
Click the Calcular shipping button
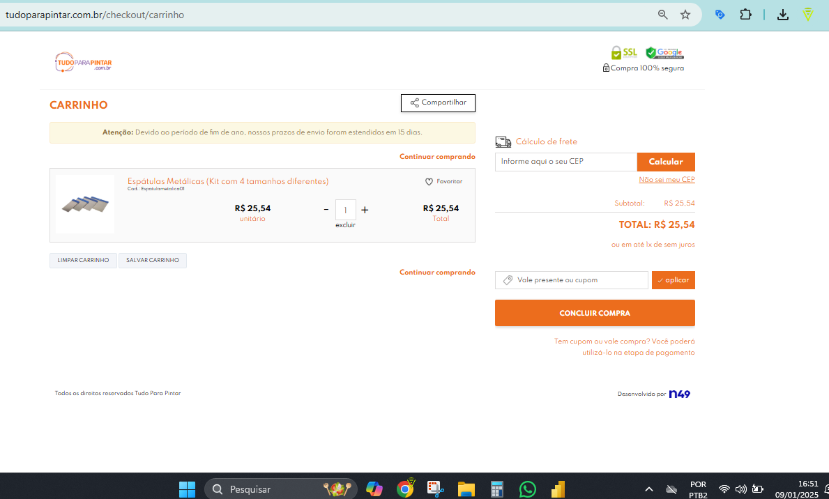(x=666, y=162)
